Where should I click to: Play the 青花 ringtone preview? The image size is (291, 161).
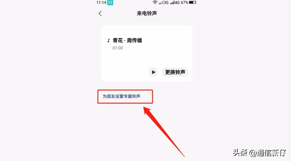click(x=153, y=72)
